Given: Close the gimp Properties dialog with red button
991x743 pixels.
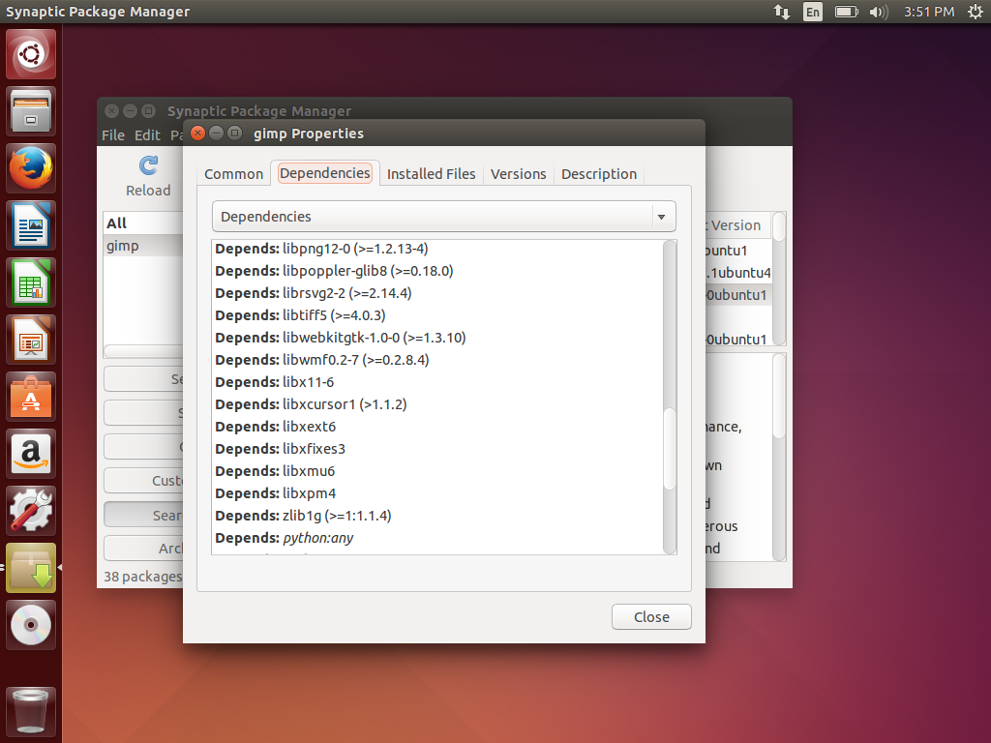Looking at the screenshot, I should point(197,134).
